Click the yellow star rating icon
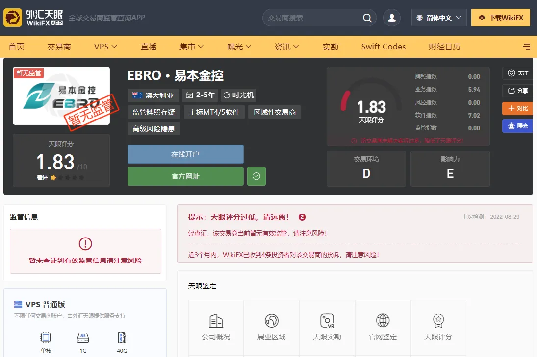This screenshot has height=357, width=537. [x=53, y=177]
